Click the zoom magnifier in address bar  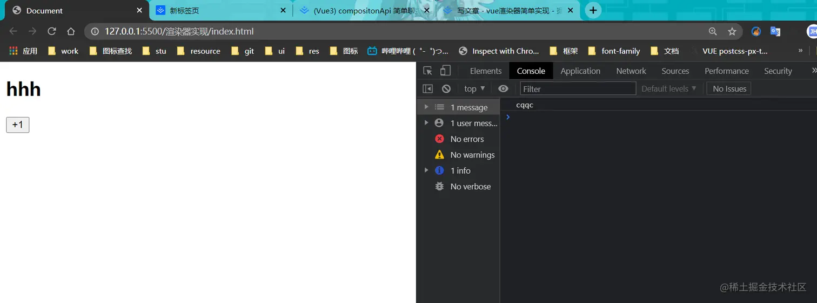(x=713, y=31)
